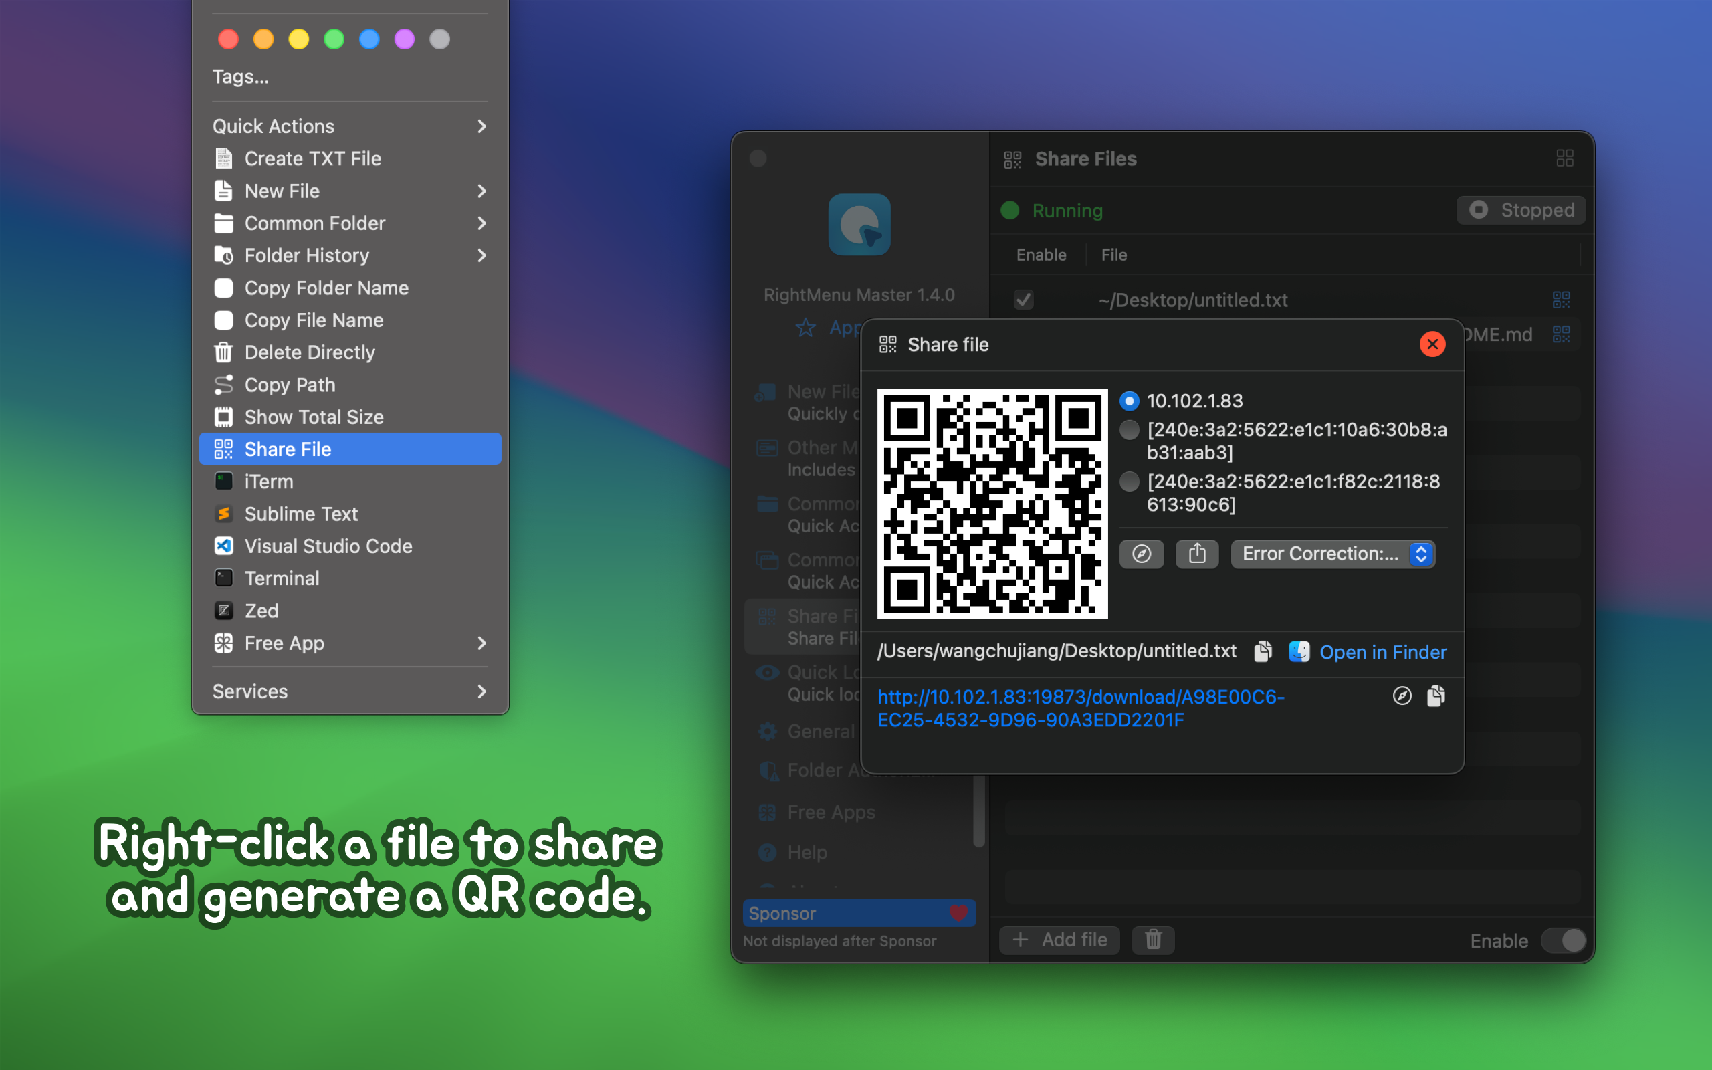Viewport: 1712px width, 1070px height.
Task: Open with Terminal
Action: [350, 579]
